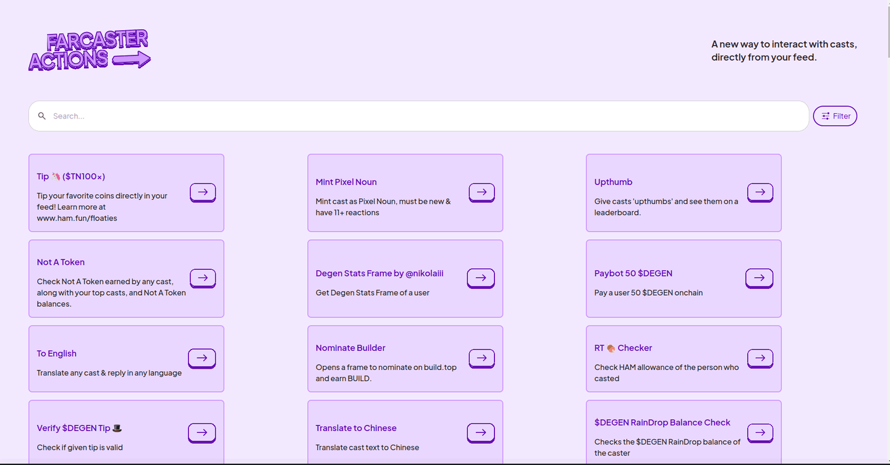
Task: Click arrow button on To English card
Action: [x=201, y=359]
